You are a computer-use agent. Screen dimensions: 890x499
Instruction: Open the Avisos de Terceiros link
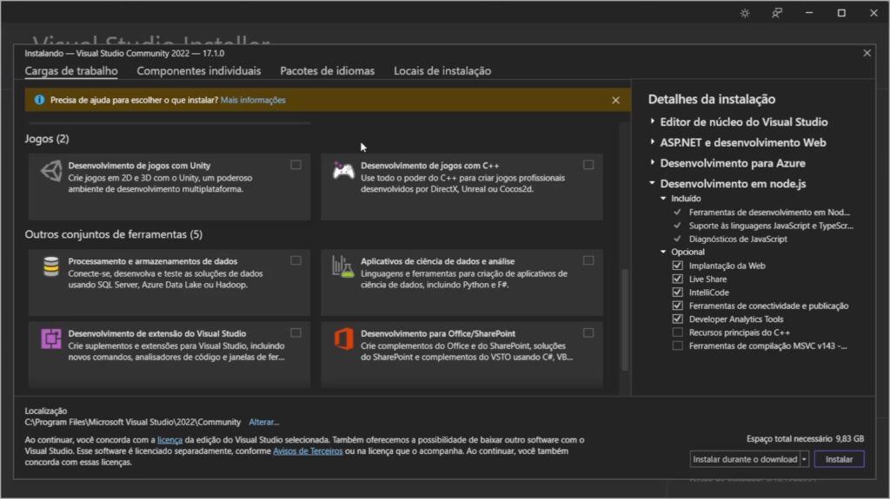click(308, 451)
